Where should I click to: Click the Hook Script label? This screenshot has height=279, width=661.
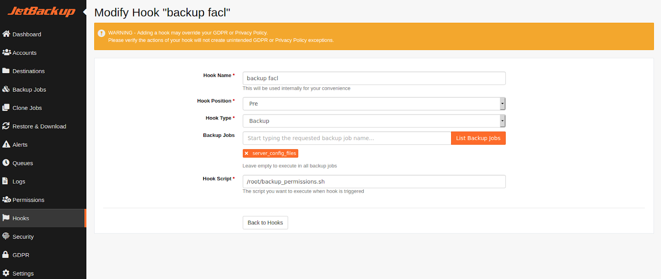pyautogui.click(x=219, y=179)
